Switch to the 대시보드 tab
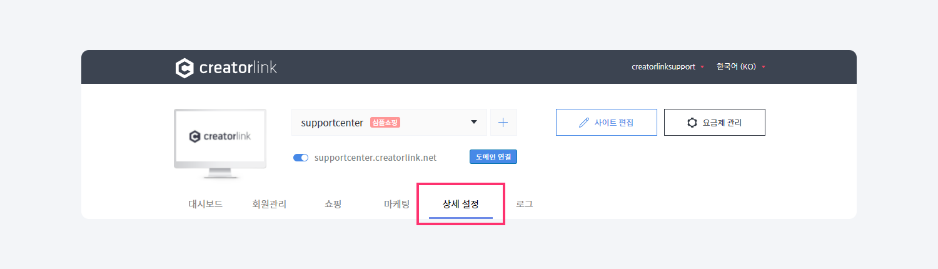 coord(205,204)
